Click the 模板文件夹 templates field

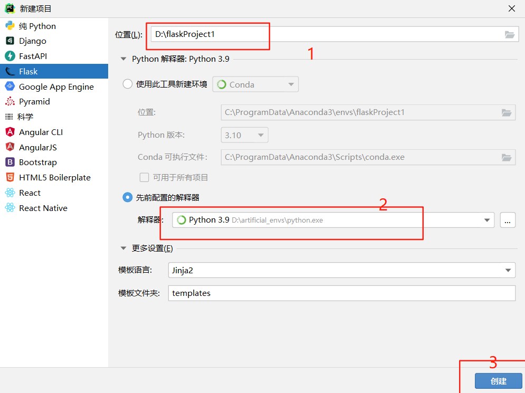point(342,293)
